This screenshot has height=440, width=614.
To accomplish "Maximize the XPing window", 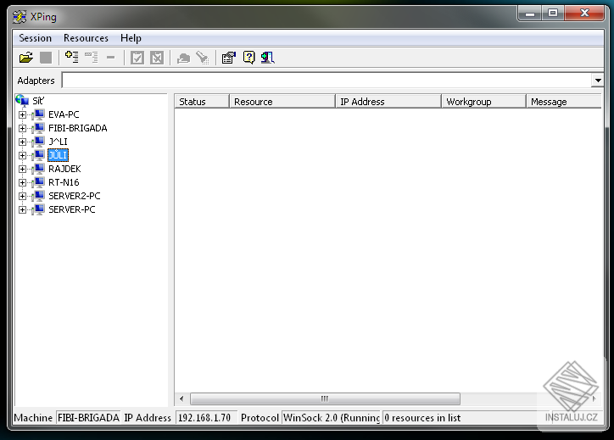I will [x=553, y=14].
